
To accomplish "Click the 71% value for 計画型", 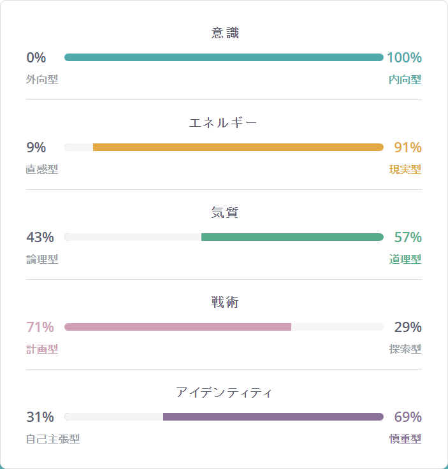I will [40, 327].
